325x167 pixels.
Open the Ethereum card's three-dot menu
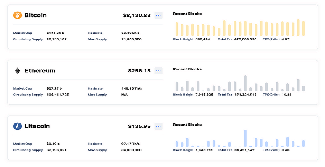(x=158, y=71)
